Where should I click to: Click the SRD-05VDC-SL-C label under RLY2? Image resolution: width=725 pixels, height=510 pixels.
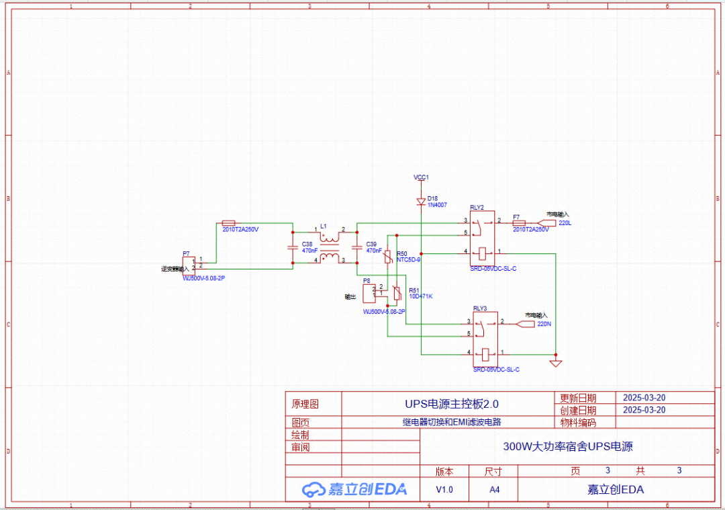(x=493, y=269)
